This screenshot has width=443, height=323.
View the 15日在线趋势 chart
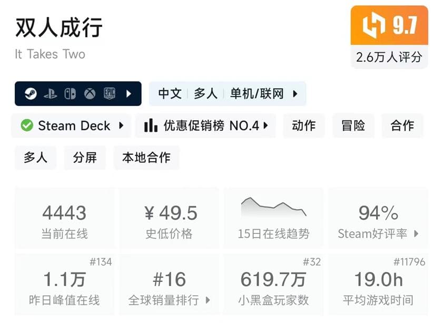click(273, 208)
